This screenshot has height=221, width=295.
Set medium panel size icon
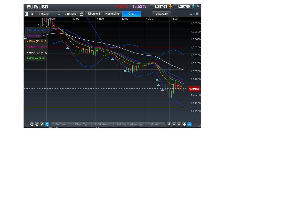[194, 14]
